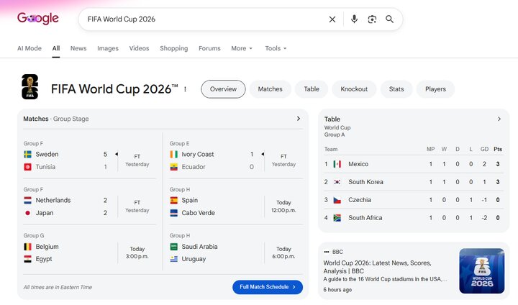Expand the More search filter dropdown
The width and height of the screenshot is (518, 305).
pos(242,48)
